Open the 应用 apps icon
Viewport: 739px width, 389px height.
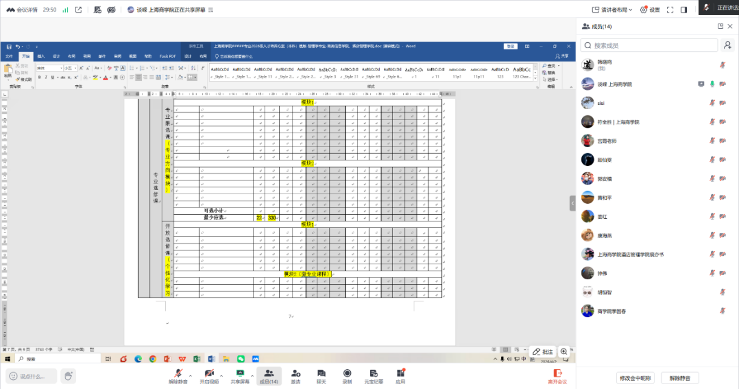point(400,376)
